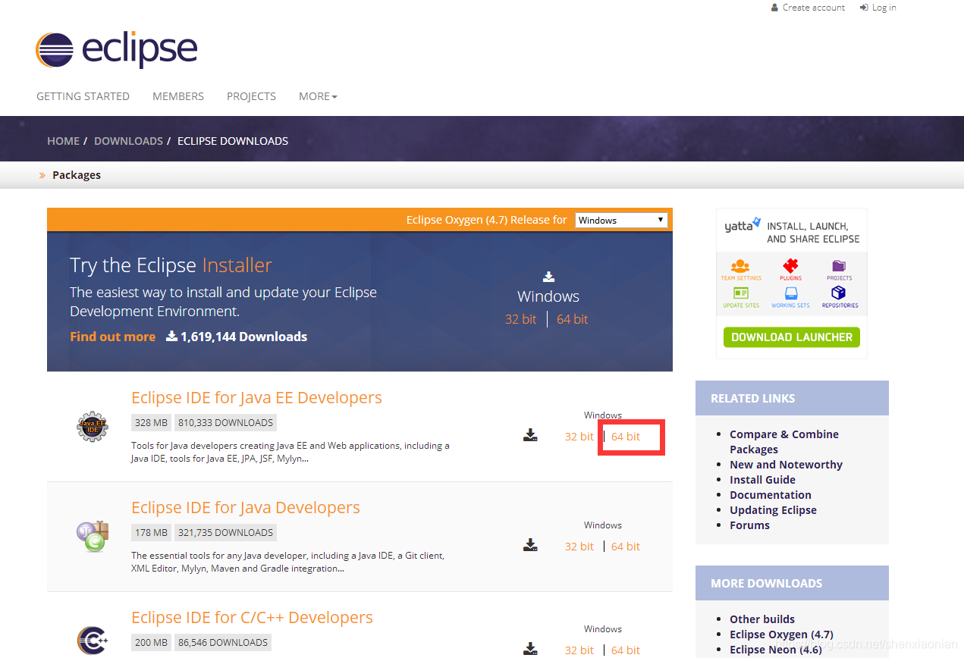Click the download icon above Windows in the Installer banner

(548, 277)
